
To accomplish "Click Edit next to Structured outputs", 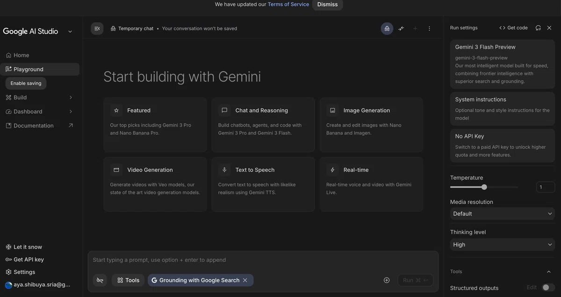I will click(x=532, y=288).
